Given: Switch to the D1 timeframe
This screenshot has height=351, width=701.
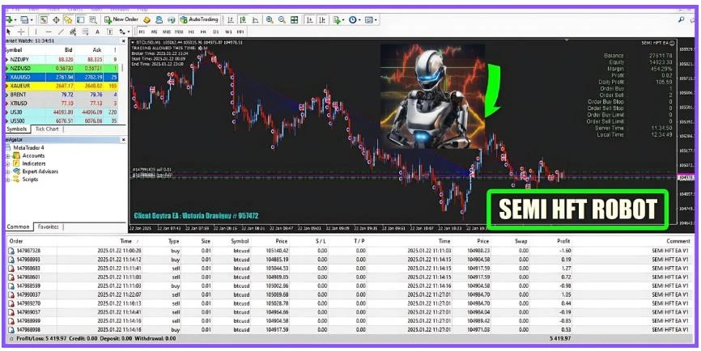Looking at the screenshot, I should (215, 32).
